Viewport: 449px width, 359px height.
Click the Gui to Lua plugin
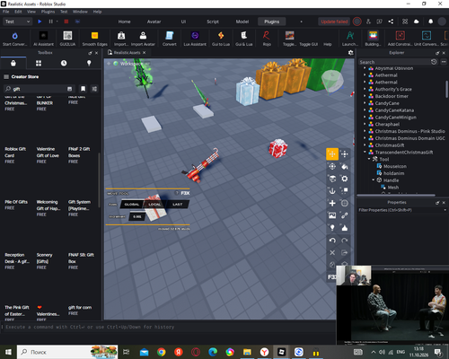[221, 39]
